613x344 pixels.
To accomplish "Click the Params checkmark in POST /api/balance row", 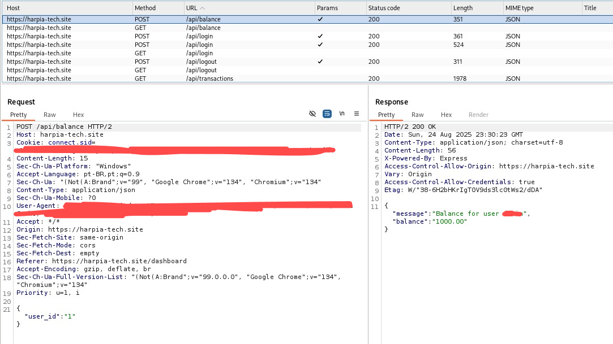I will [320, 19].
